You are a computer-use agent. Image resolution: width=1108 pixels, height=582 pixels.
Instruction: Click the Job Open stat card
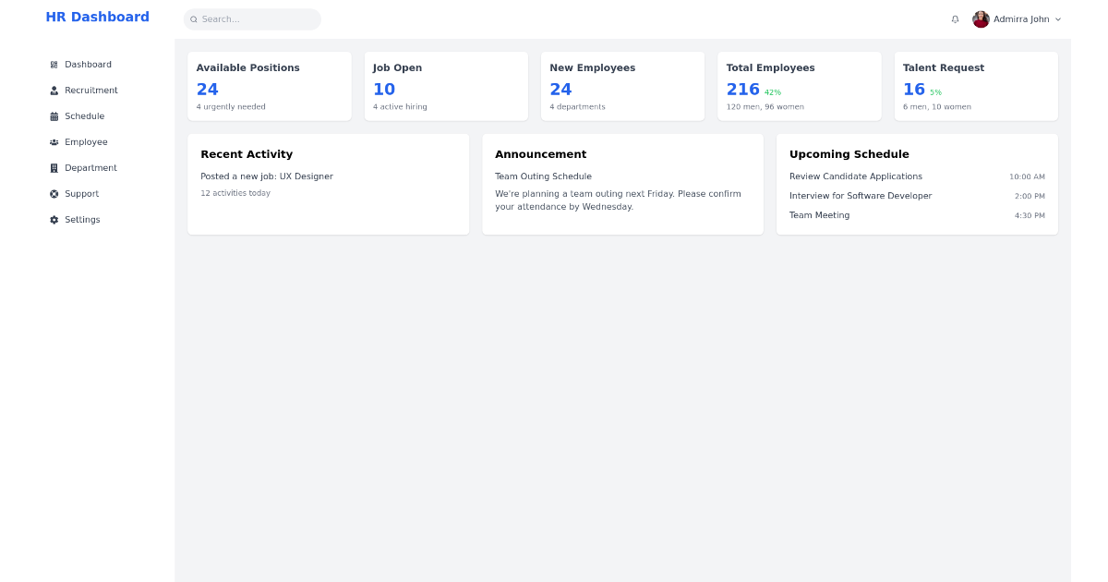click(445, 85)
